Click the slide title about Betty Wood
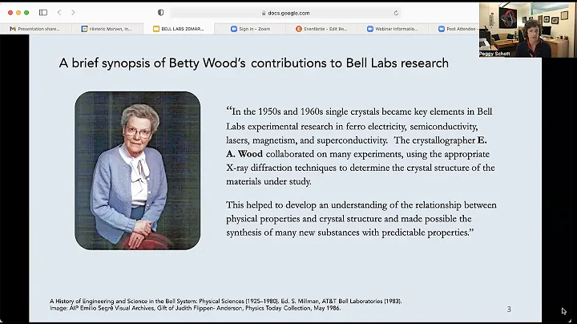The height and width of the screenshot is (324, 577). click(253, 63)
